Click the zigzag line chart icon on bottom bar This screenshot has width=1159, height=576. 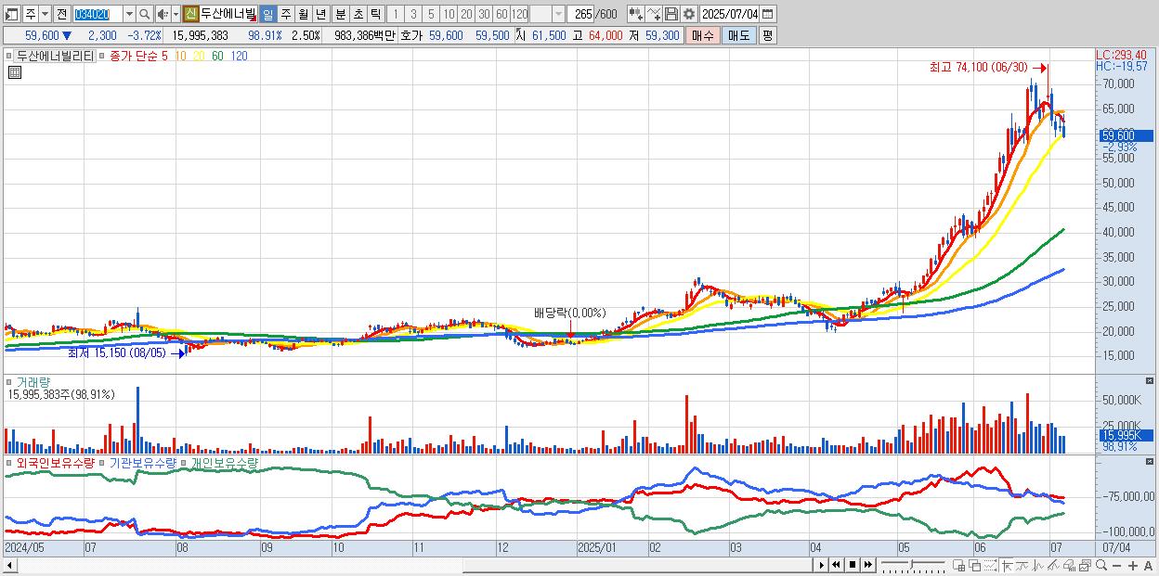click(1038, 565)
